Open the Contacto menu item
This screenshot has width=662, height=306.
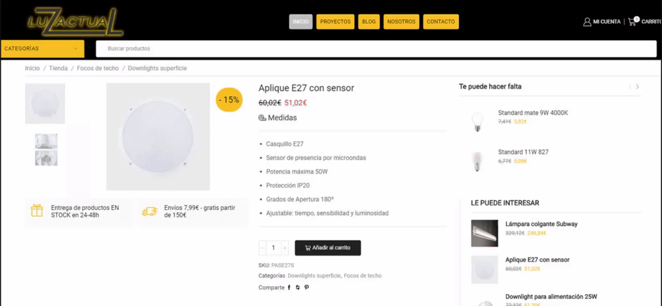tap(440, 22)
